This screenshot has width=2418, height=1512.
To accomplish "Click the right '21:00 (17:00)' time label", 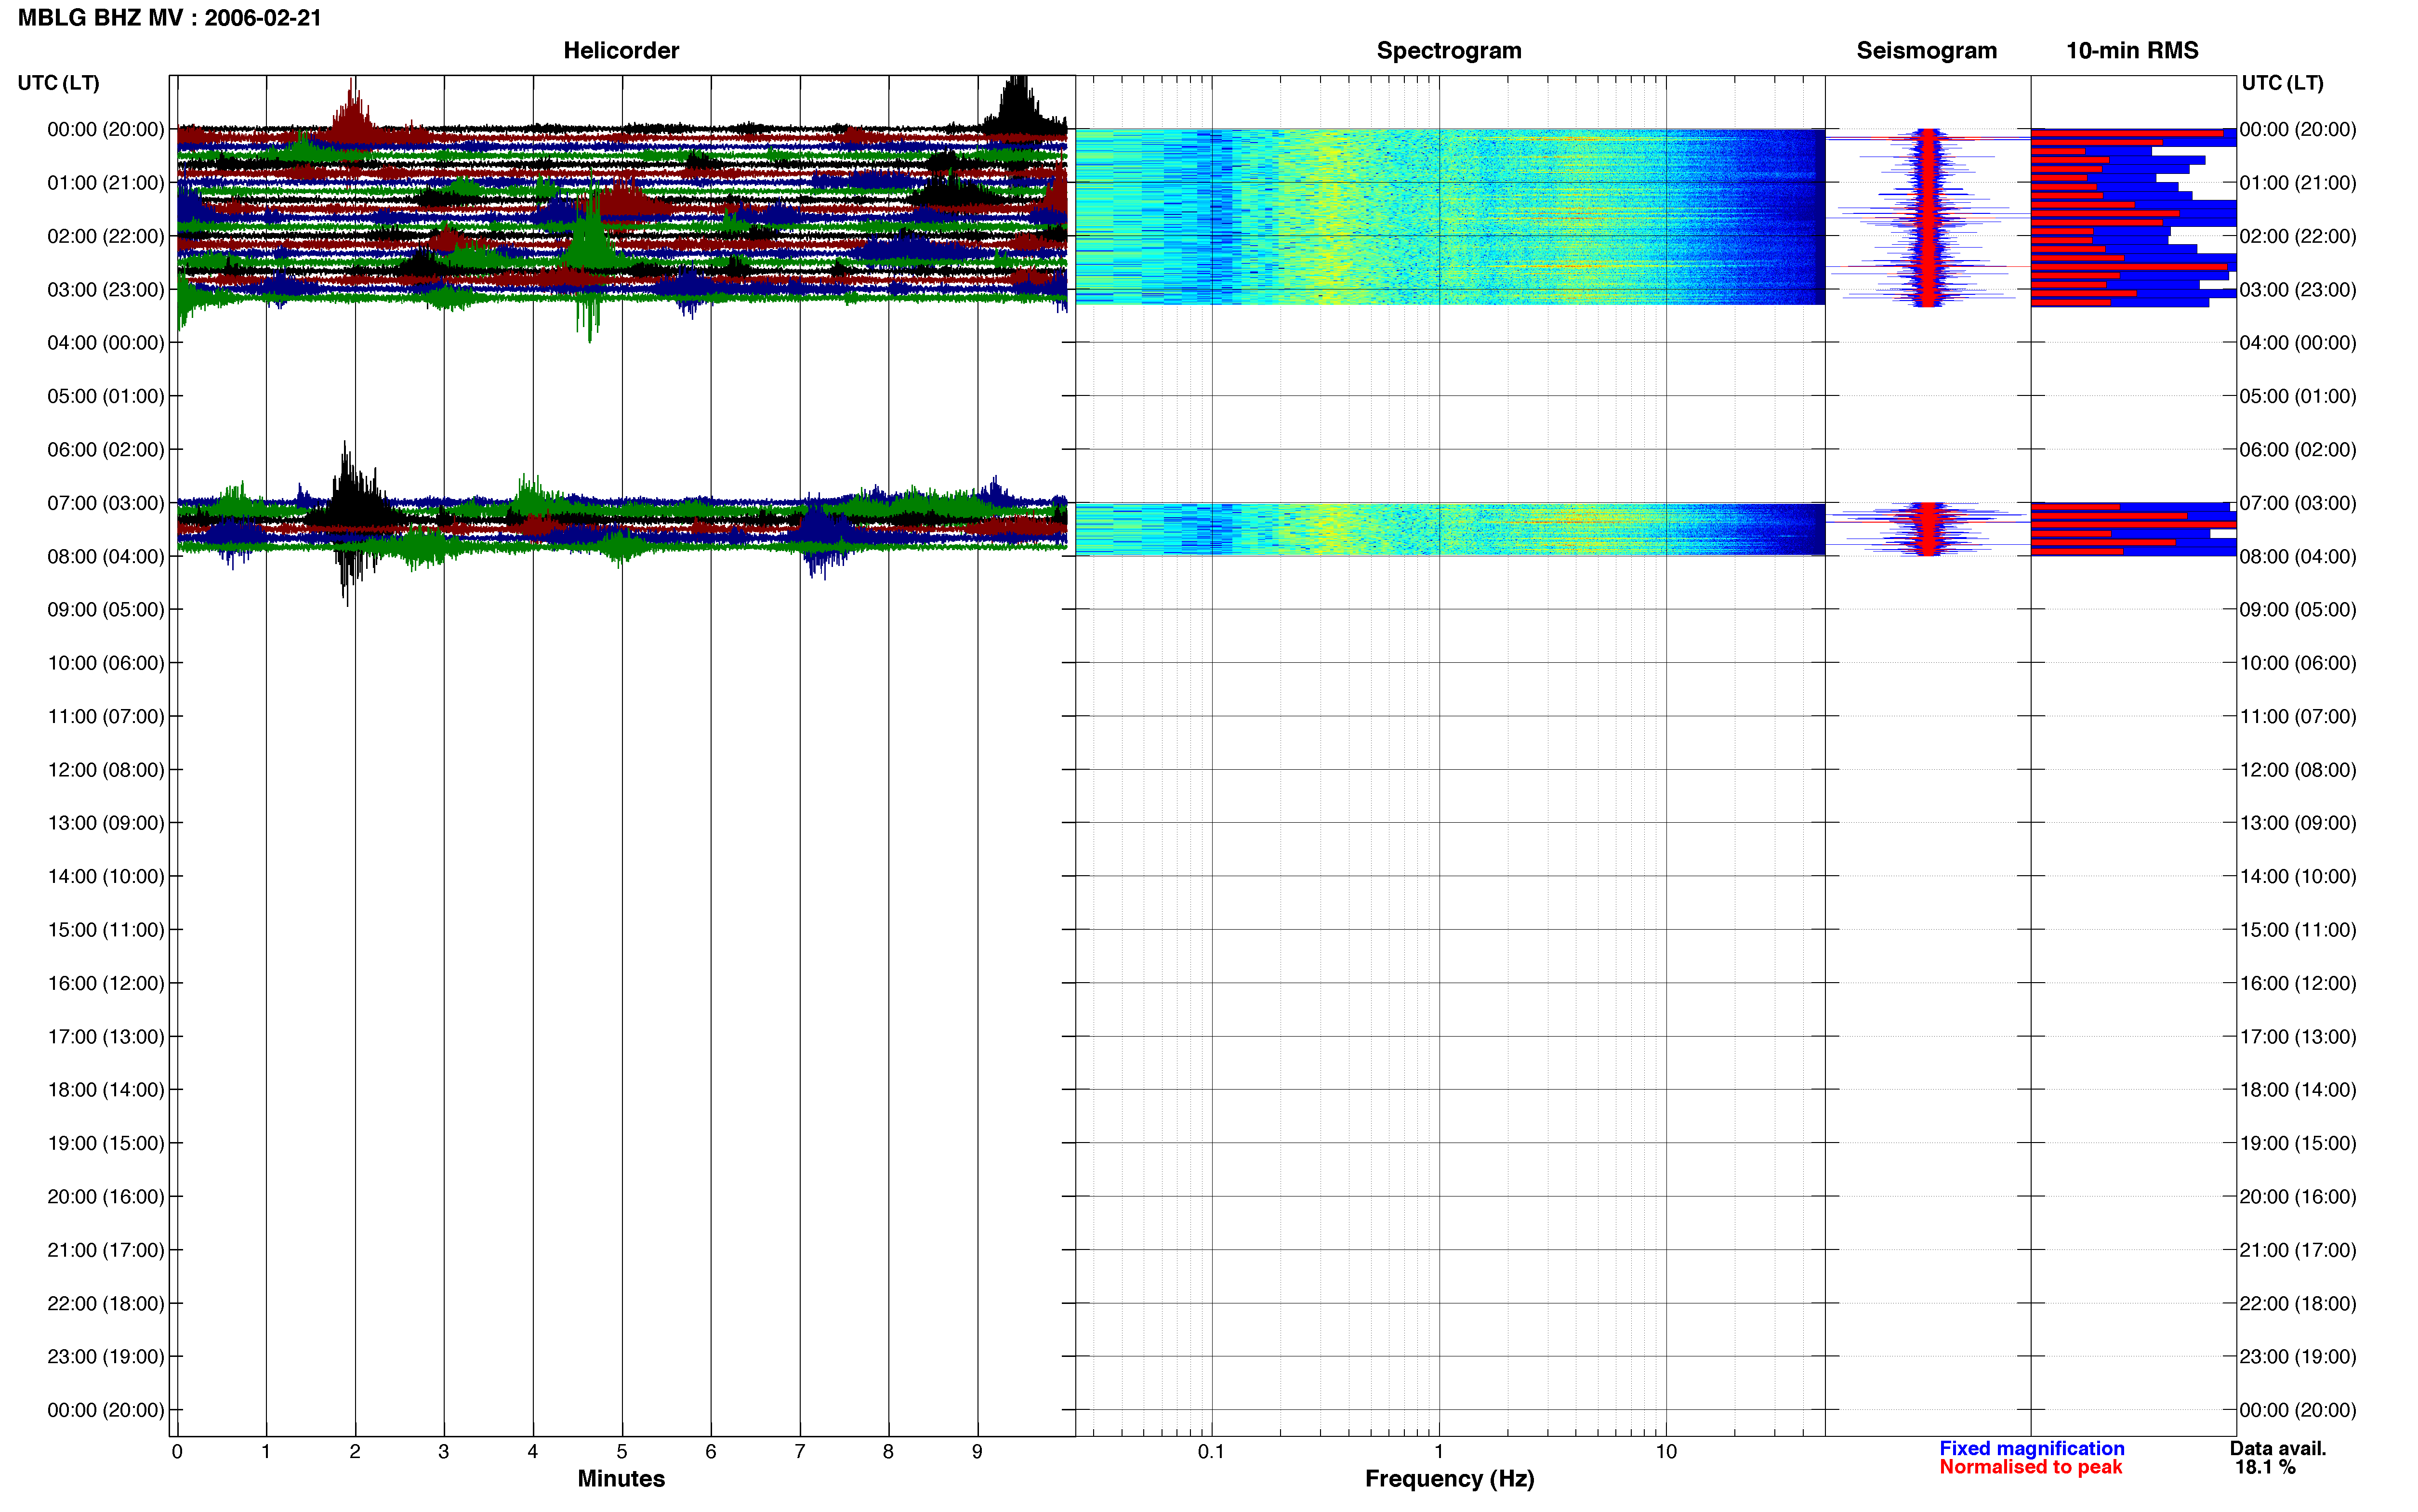I will point(2298,1250).
